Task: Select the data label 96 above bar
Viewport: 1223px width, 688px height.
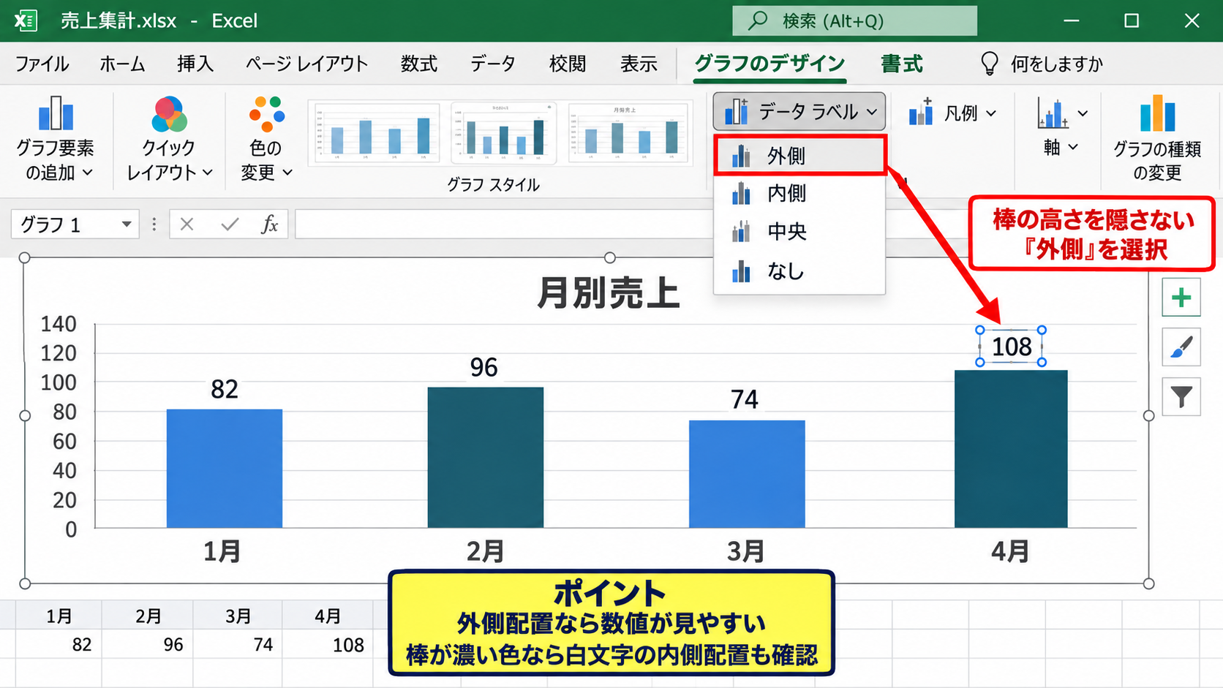Action: click(484, 367)
